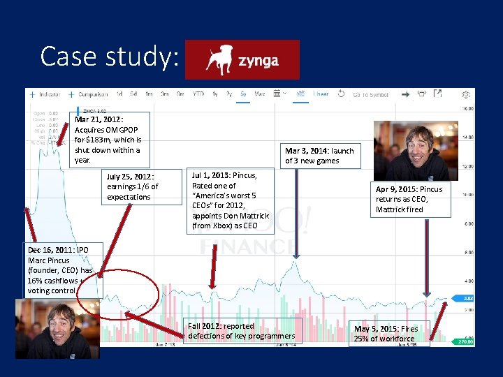
Task: Select the 5d time range
Action: [133, 94]
